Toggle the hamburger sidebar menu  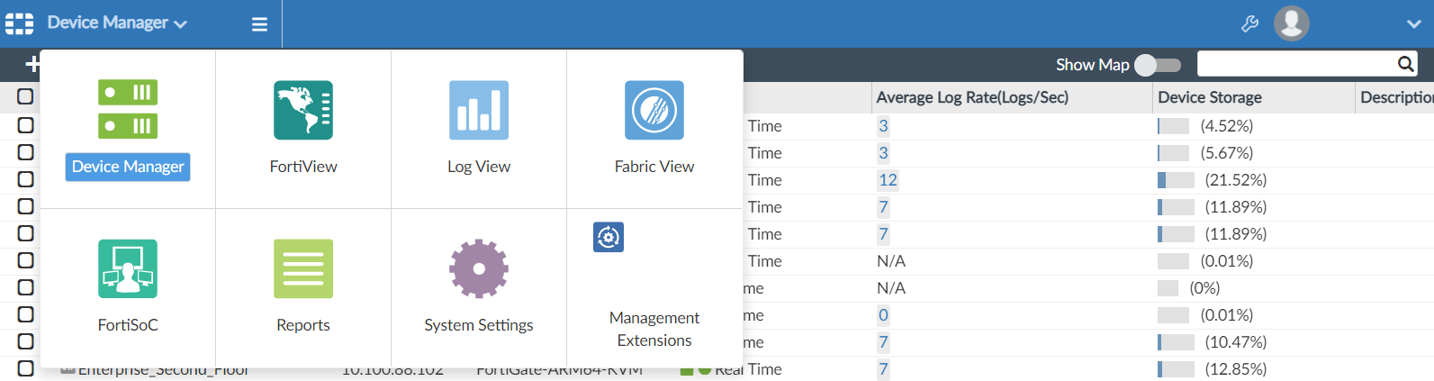point(259,24)
